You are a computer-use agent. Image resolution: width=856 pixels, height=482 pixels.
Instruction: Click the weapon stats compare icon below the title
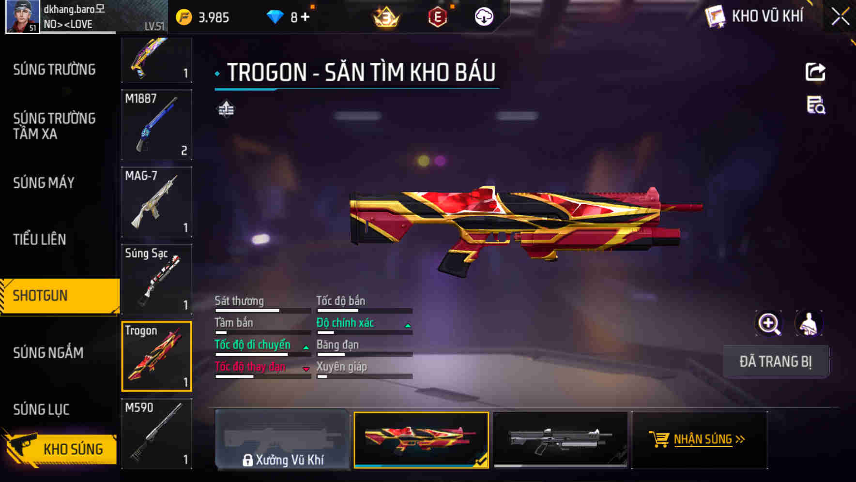click(x=226, y=109)
